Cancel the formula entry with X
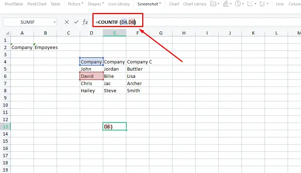 pyautogui.click(x=67, y=22)
